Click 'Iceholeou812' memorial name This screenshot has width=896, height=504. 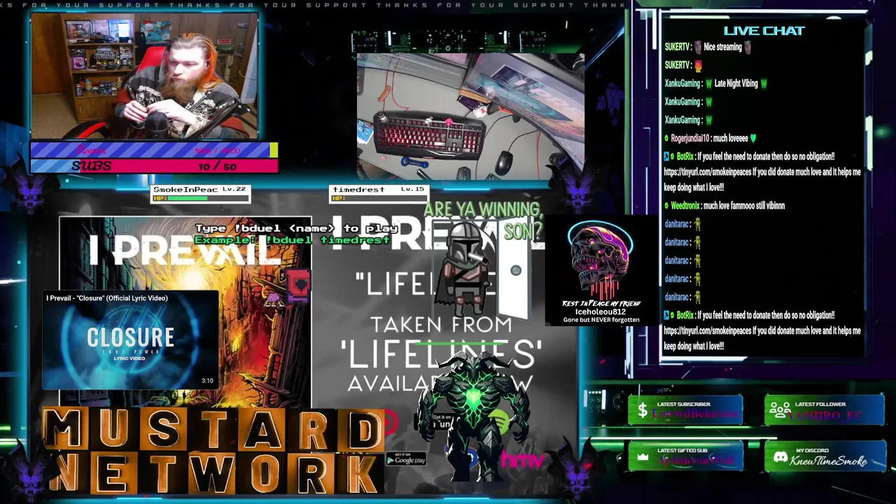coord(601,311)
